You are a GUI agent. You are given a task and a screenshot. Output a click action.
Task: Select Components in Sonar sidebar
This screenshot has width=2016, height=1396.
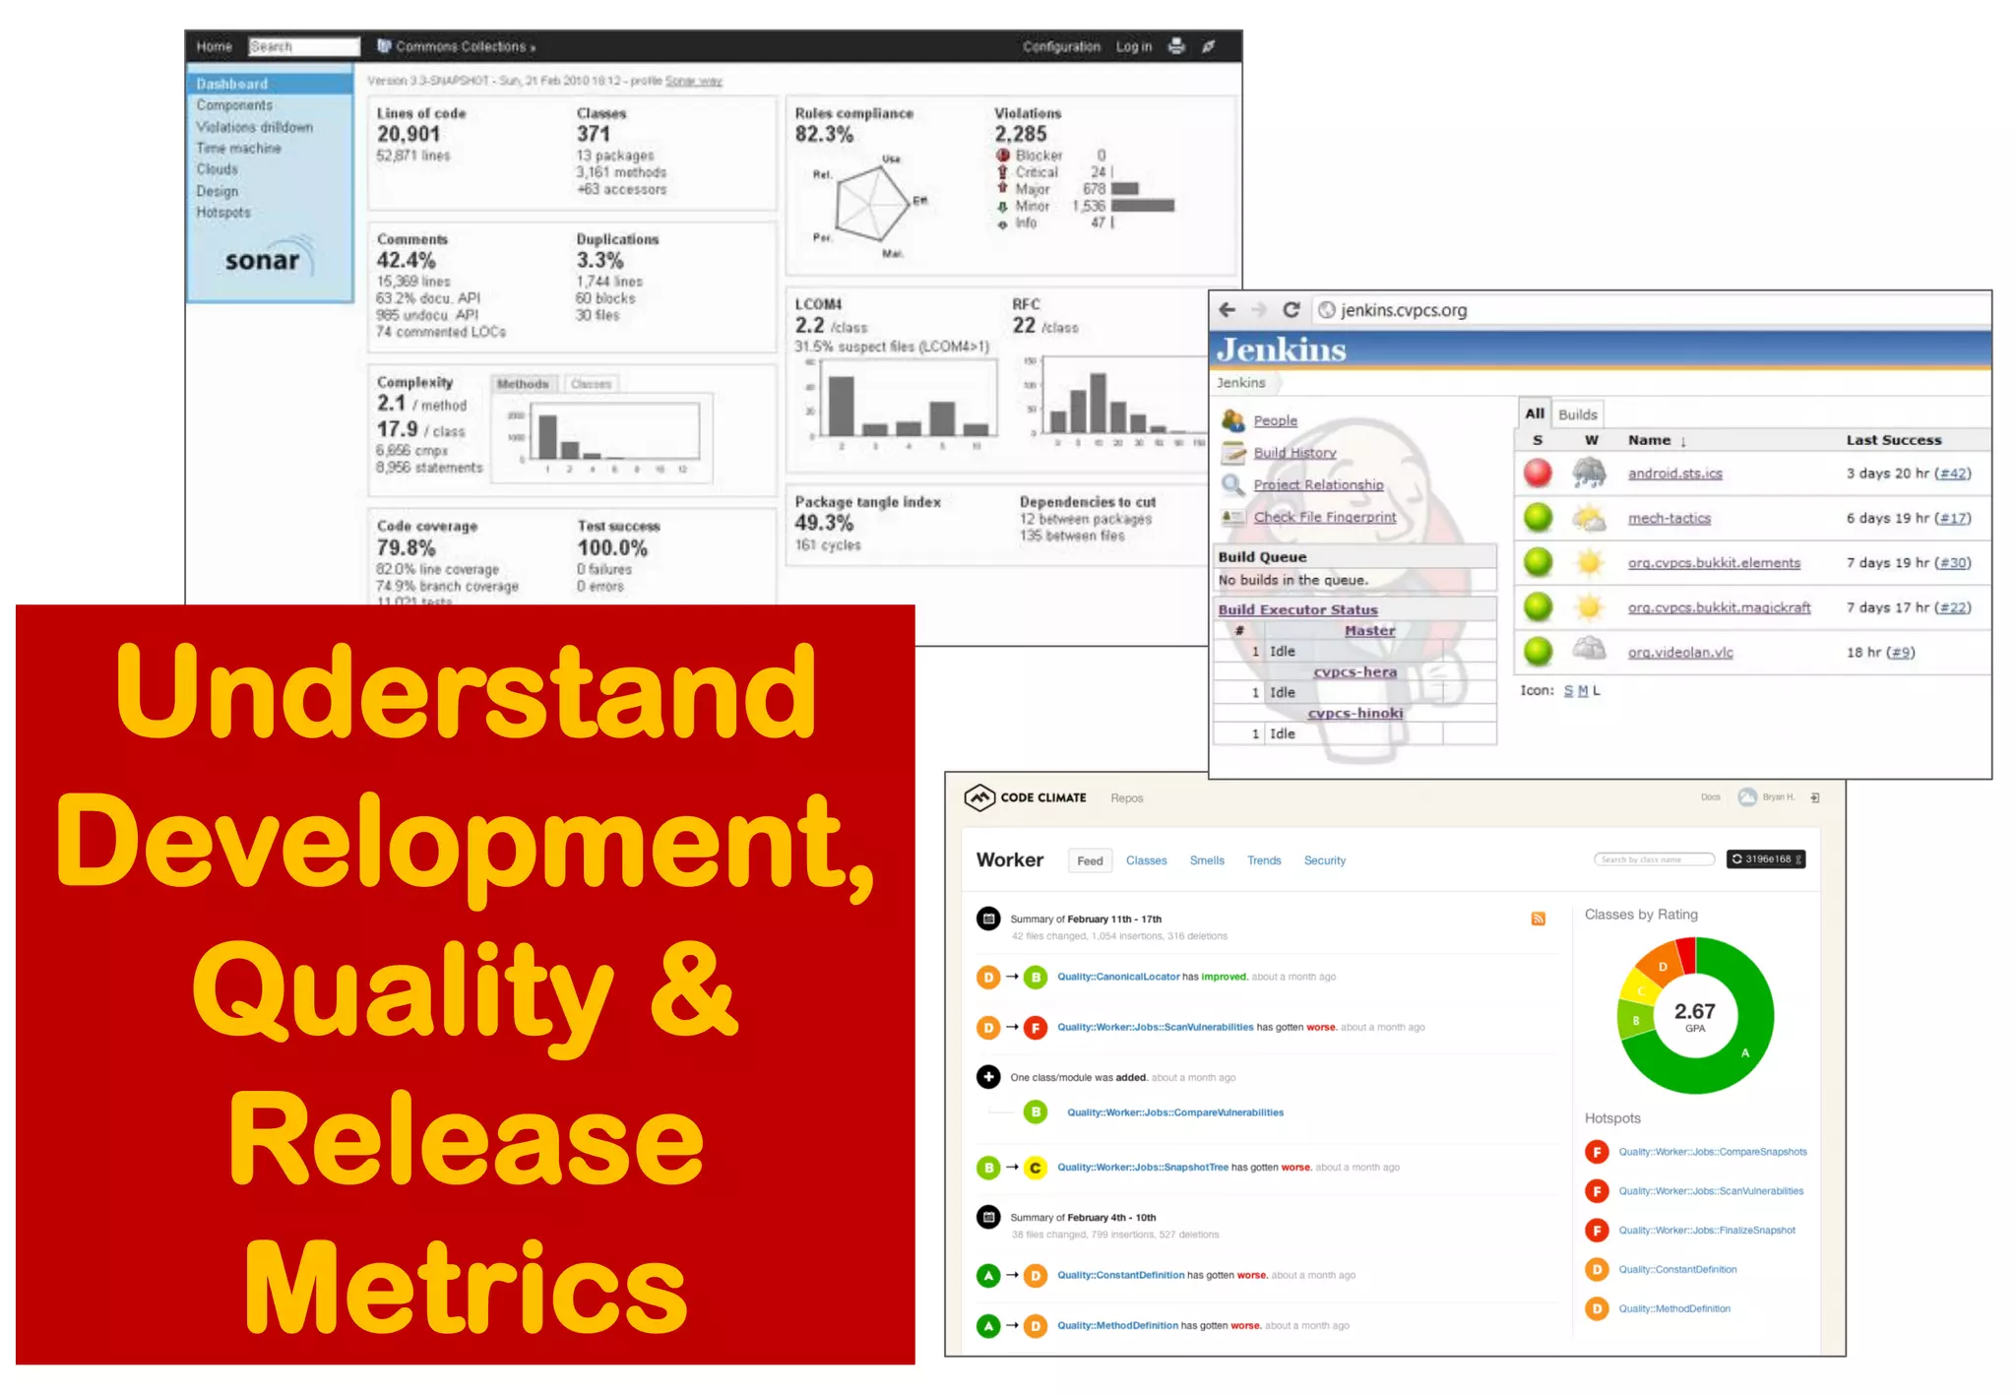point(234,105)
